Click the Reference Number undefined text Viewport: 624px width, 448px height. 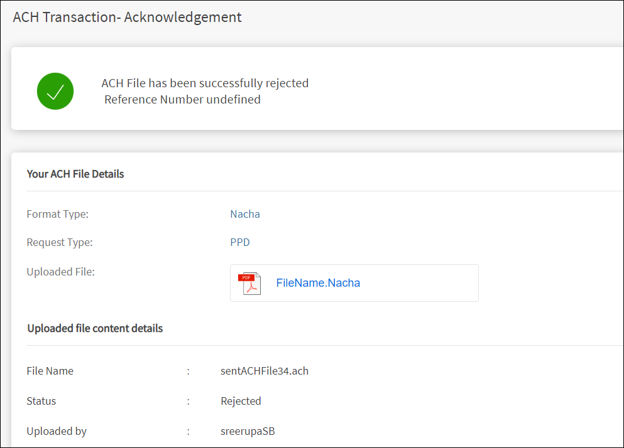tap(182, 99)
